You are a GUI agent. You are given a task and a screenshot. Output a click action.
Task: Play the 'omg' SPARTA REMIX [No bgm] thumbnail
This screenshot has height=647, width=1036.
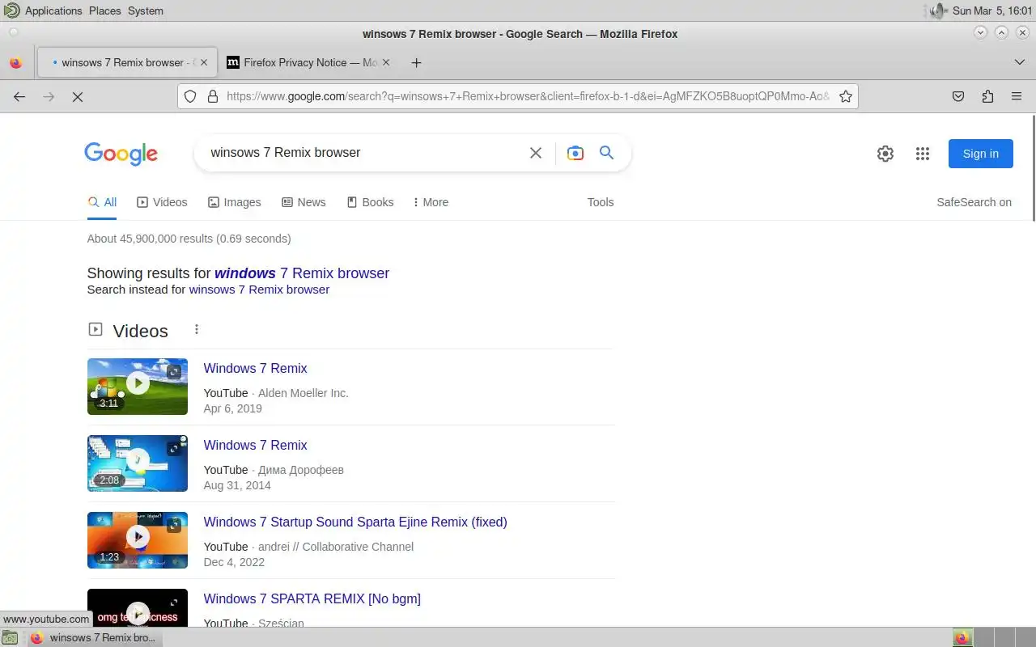point(138,608)
